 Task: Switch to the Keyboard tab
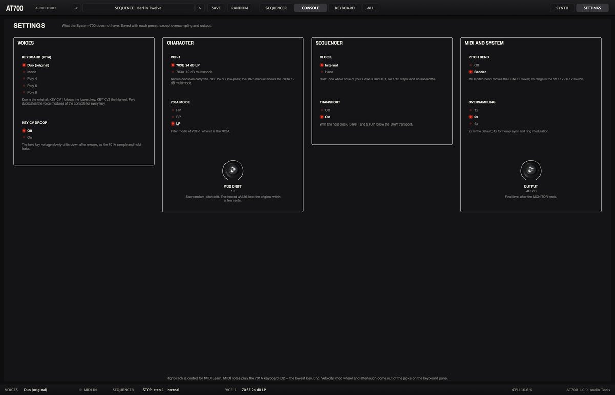click(x=344, y=8)
